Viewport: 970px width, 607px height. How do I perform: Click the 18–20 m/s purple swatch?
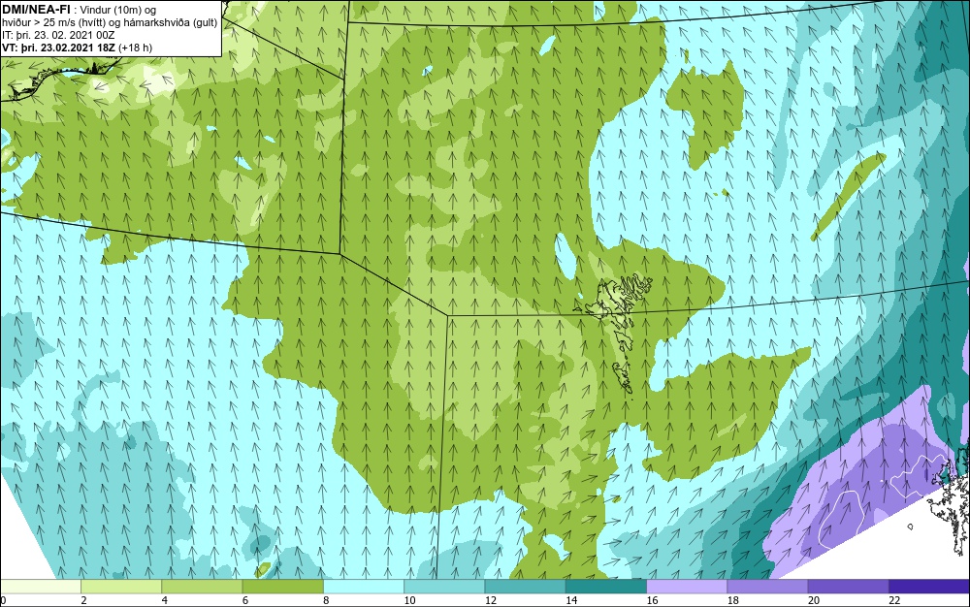coord(767,587)
